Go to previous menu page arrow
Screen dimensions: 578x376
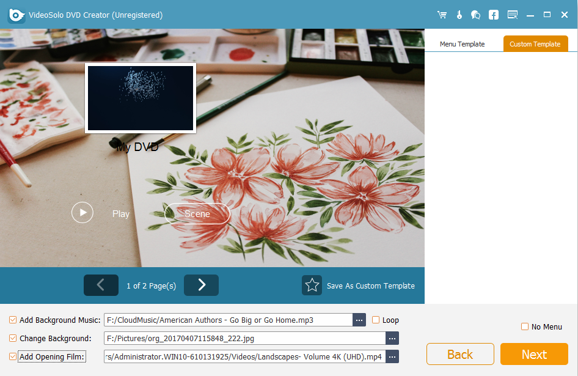pyautogui.click(x=101, y=285)
